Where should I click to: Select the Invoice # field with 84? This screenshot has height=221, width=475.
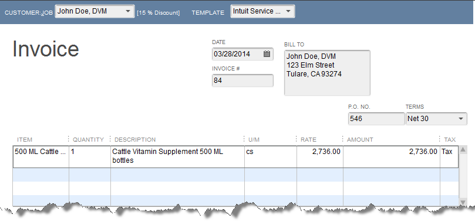(x=242, y=81)
